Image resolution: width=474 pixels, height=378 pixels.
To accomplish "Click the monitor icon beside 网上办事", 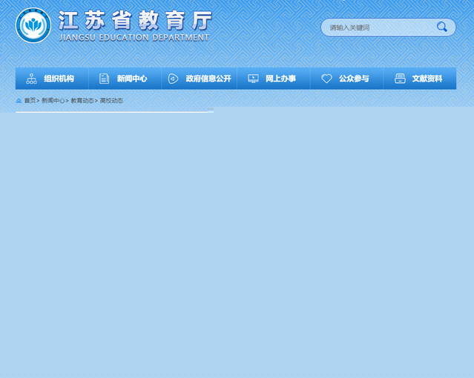I will (253, 79).
